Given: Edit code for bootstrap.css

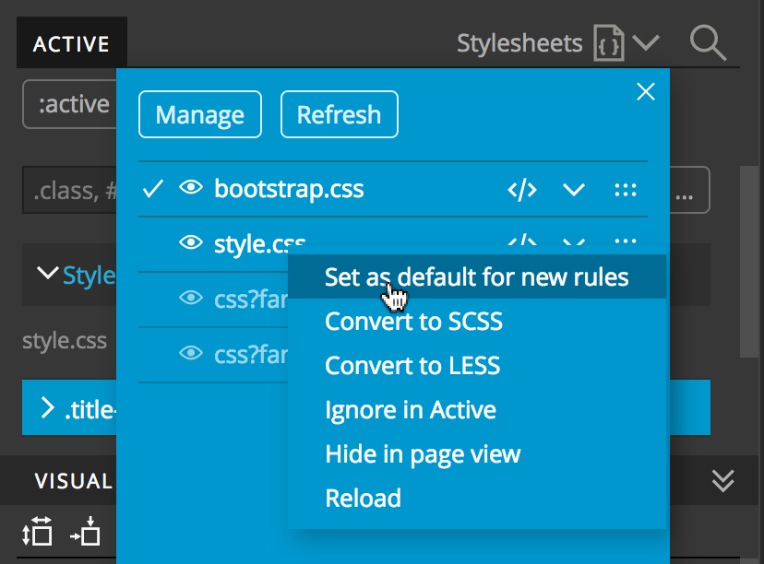Looking at the screenshot, I should tap(522, 190).
